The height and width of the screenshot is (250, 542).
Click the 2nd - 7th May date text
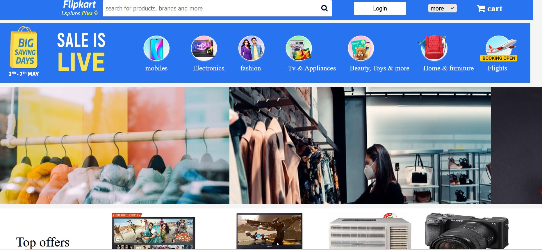click(x=24, y=74)
